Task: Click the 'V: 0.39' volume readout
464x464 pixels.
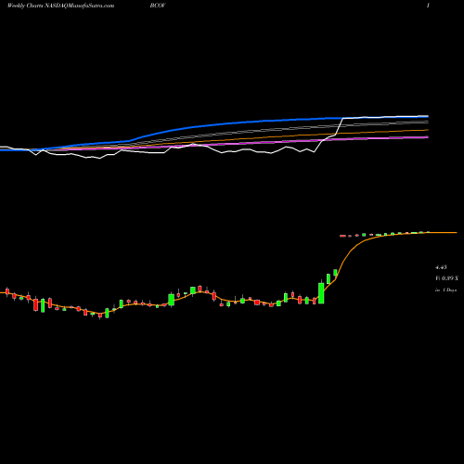Action: [x=446, y=278]
